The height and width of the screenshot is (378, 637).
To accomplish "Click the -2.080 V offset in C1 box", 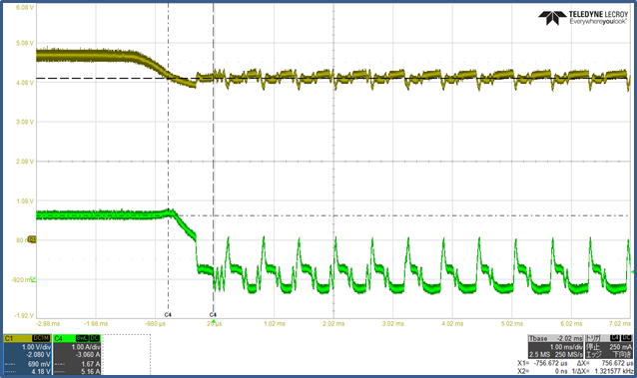I will tap(39, 355).
